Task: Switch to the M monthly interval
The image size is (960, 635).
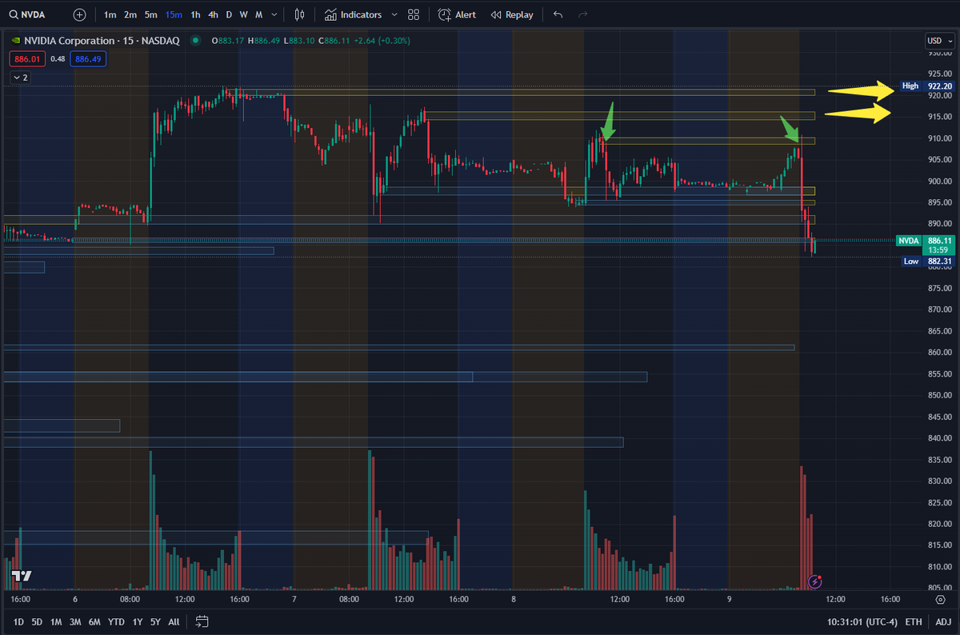Action: [258, 14]
